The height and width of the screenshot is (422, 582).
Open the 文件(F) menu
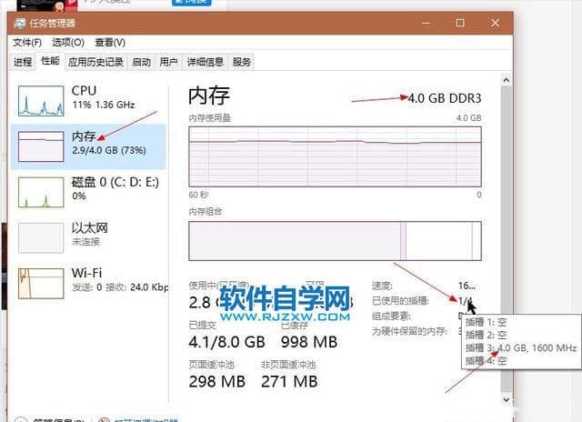point(28,42)
